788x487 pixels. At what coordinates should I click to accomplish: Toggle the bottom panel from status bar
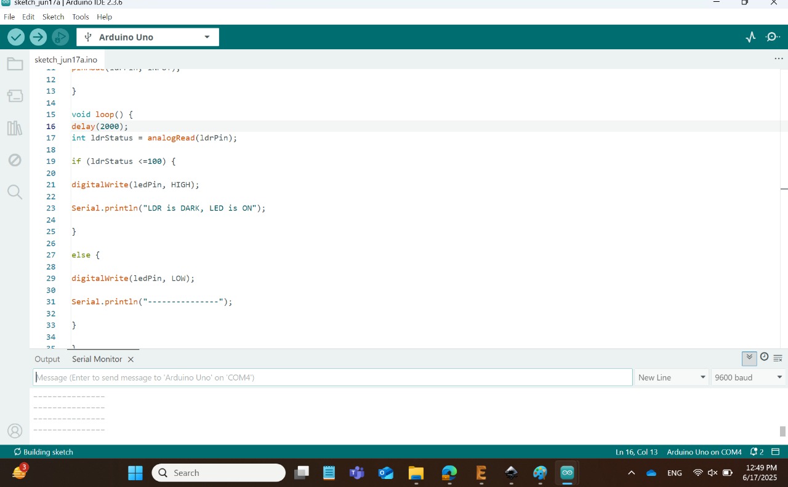click(776, 452)
